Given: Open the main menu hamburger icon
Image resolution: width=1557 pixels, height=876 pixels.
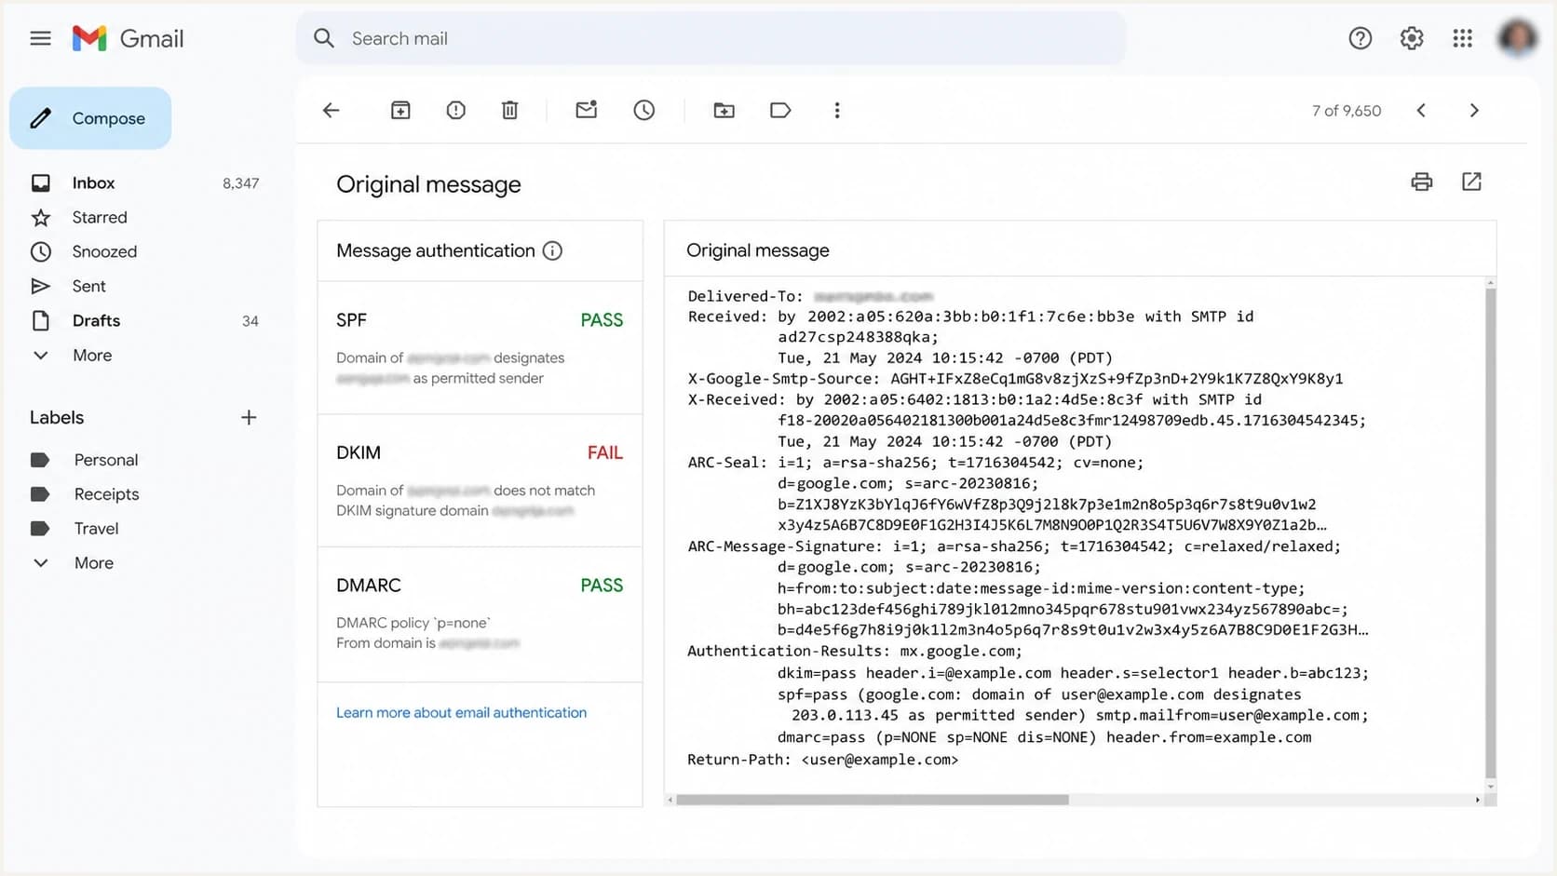Looking at the screenshot, I should coord(40,38).
